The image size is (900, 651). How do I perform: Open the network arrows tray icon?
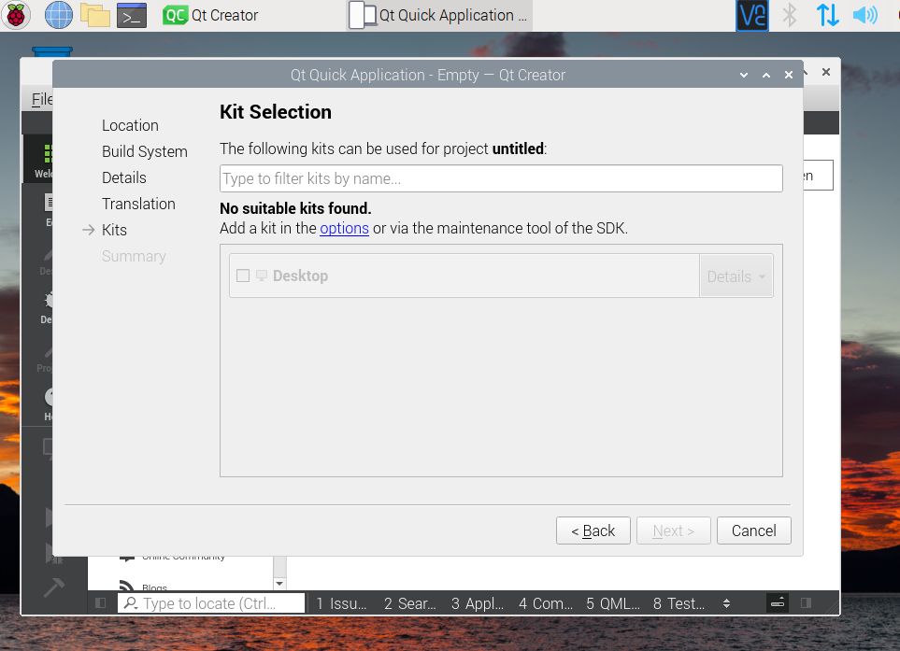pos(827,16)
